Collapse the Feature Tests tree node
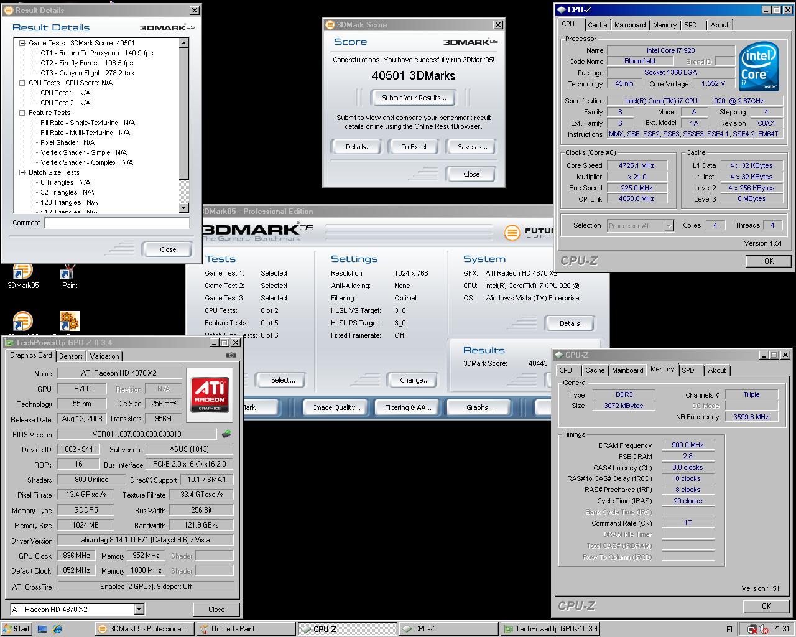The image size is (796, 637). click(22, 113)
